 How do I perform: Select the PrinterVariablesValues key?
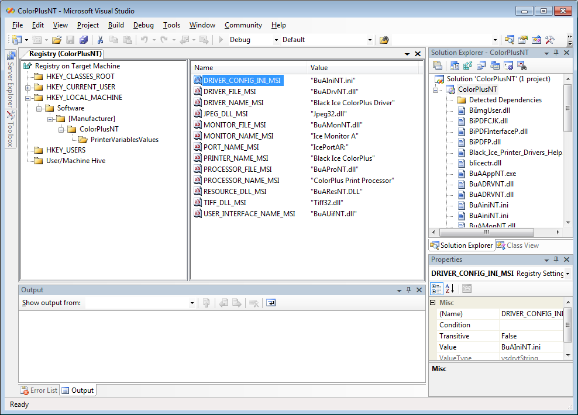pos(125,140)
